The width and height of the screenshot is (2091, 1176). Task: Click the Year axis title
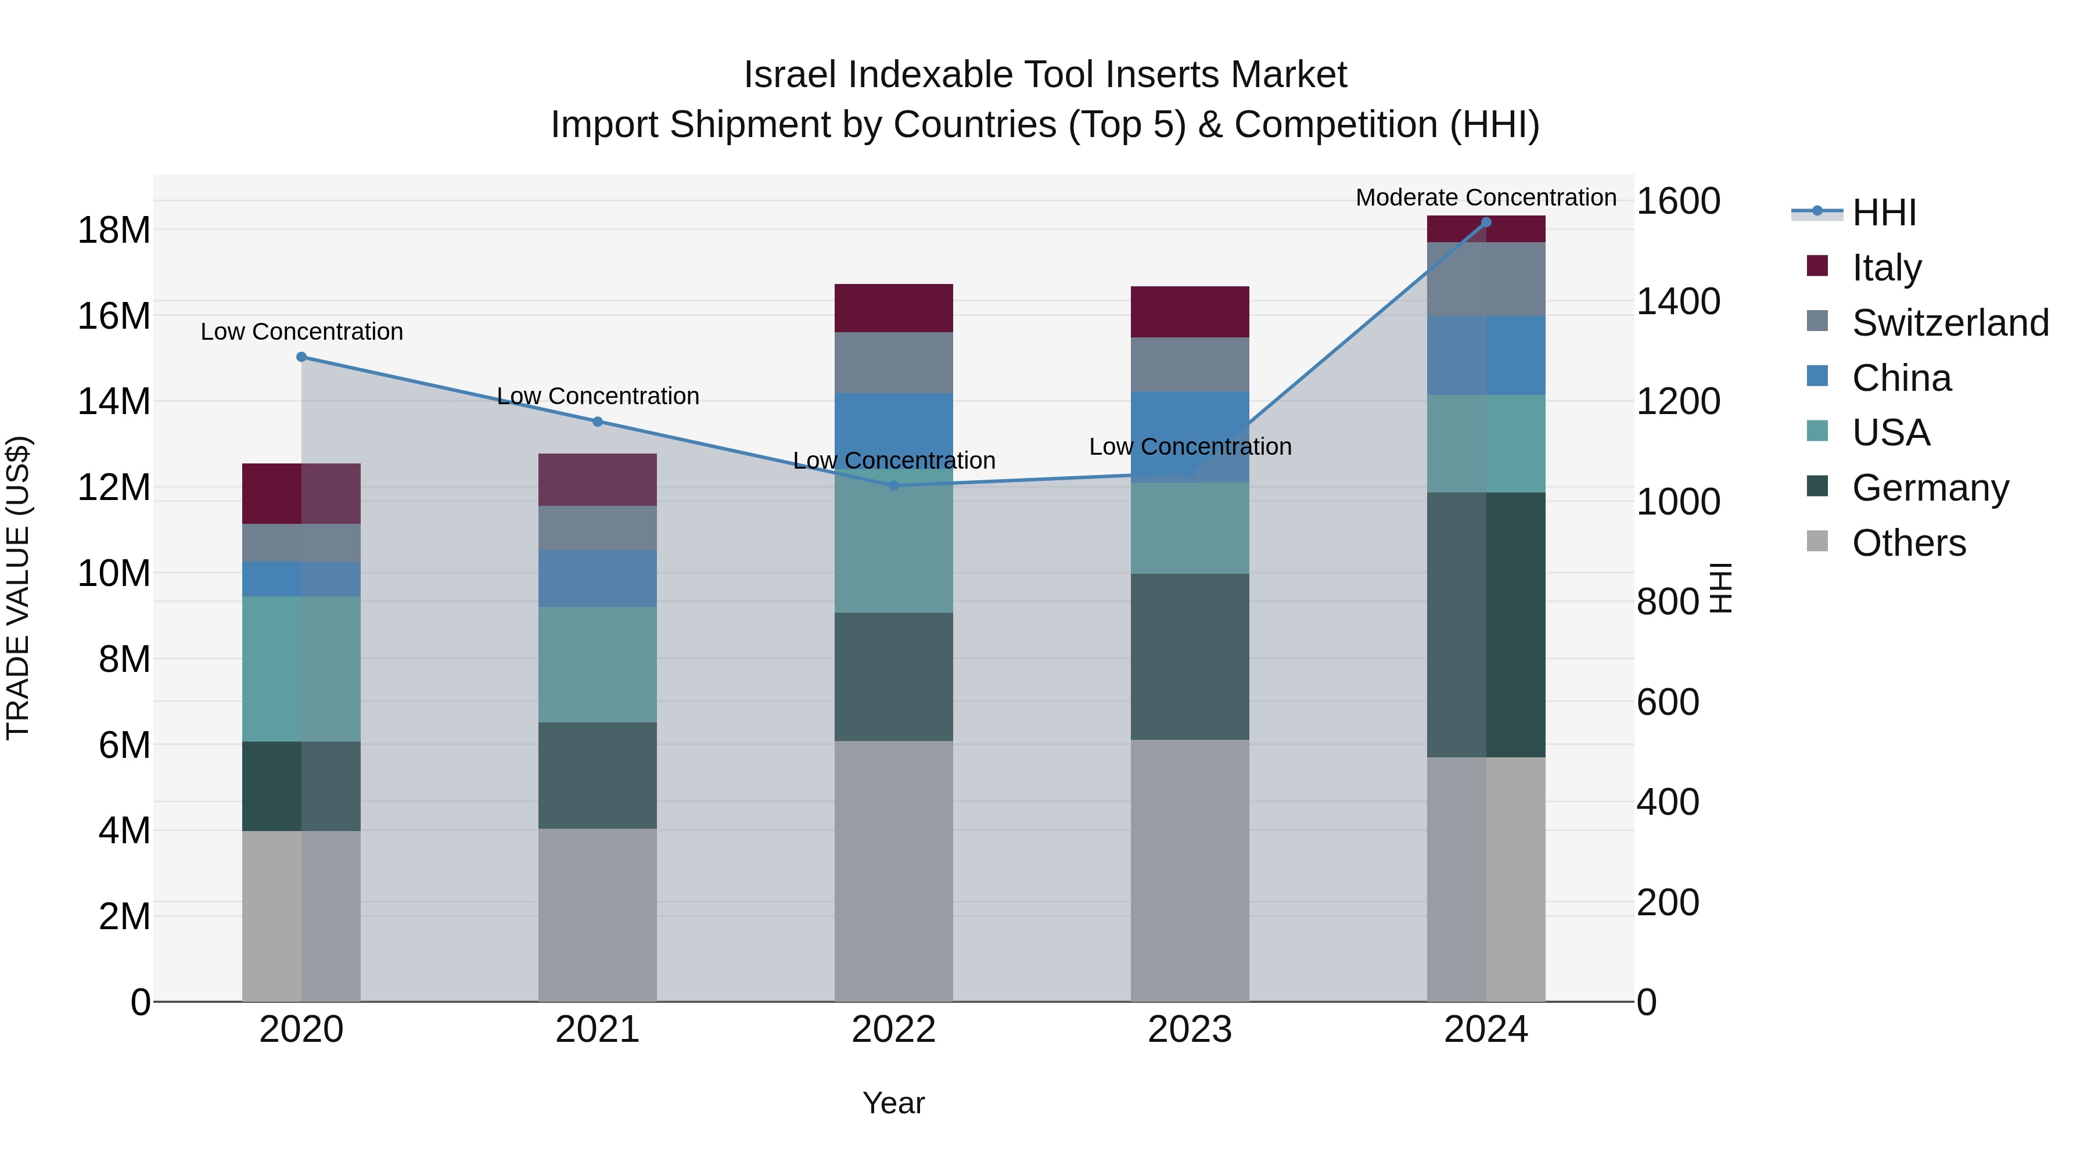[x=894, y=1103]
